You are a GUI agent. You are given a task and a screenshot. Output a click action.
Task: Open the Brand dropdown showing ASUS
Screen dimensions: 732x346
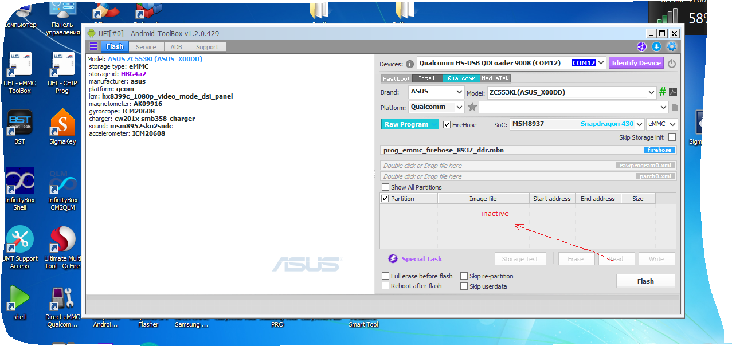[x=436, y=92]
